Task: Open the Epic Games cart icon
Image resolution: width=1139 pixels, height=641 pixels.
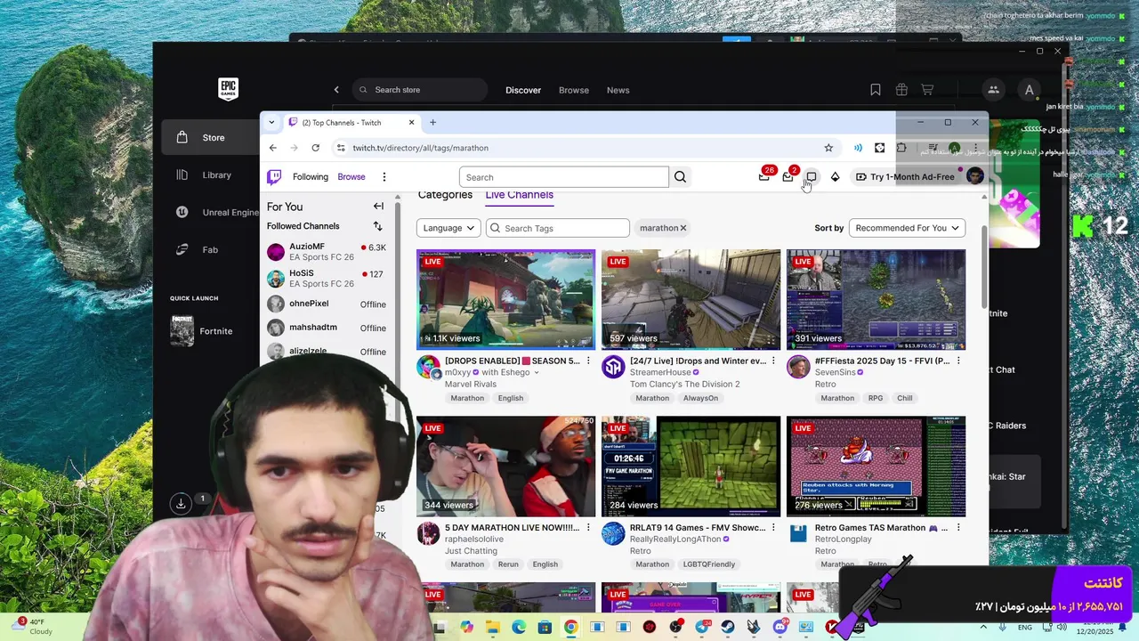Action: click(927, 90)
